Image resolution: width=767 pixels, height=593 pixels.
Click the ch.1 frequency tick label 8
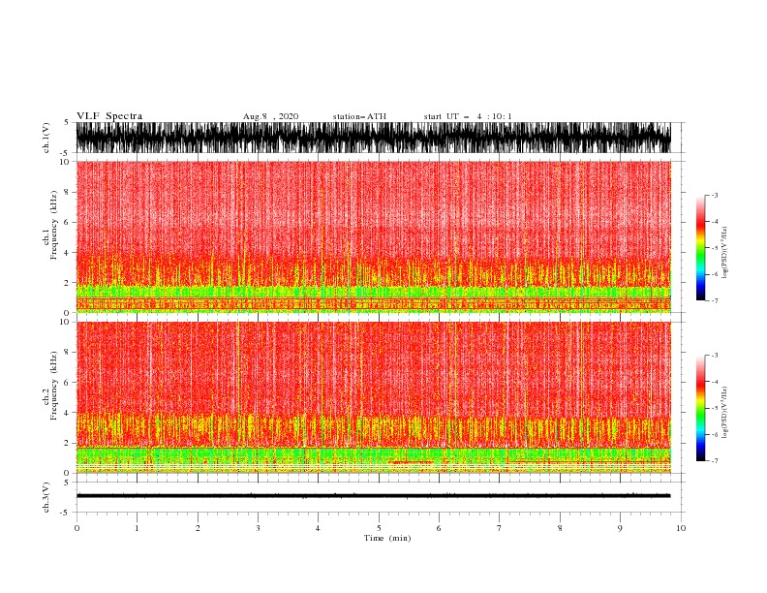[x=67, y=192]
